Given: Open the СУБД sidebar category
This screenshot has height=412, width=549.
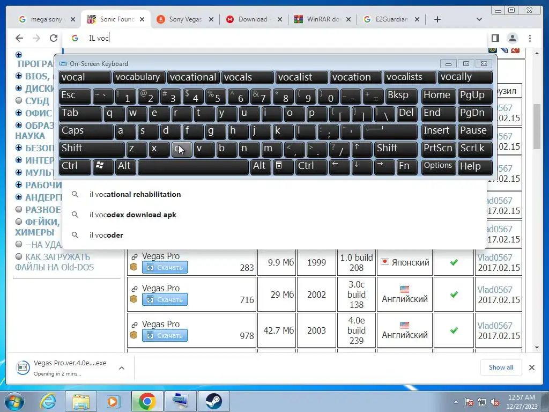Looking at the screenshot, I should (37, 101).
